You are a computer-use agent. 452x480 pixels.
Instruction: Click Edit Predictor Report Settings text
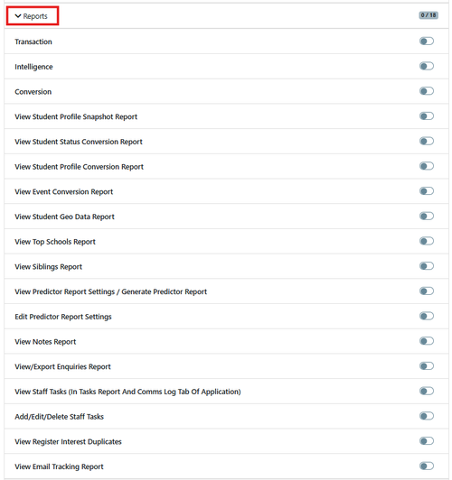(63, 317)
